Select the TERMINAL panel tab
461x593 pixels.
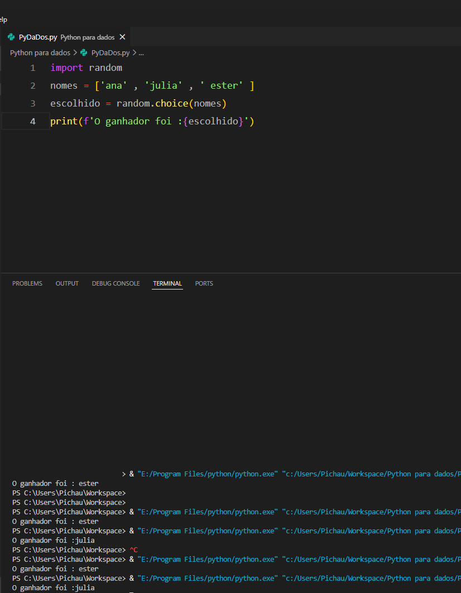coord(167,283)
